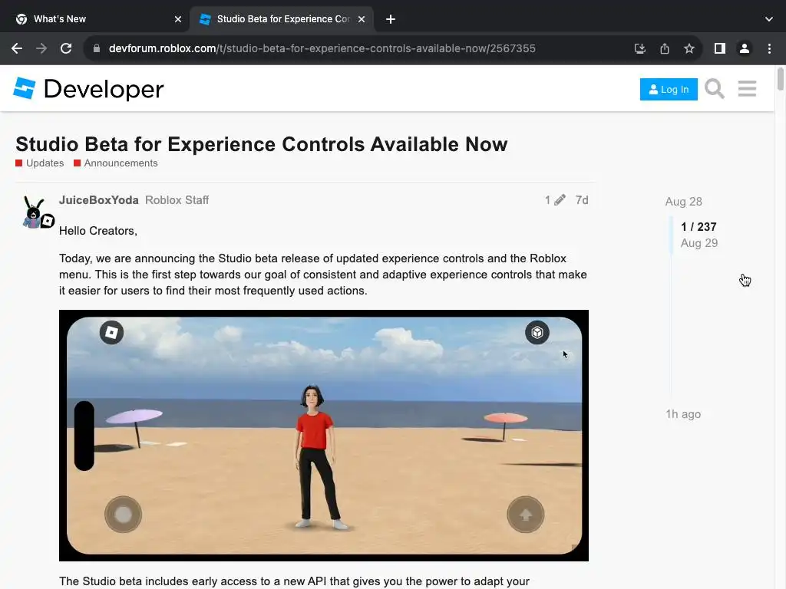This screenshot has width=786, height=589.
Task: Click the page vertical scrollbar thumb
Action: pos(780,79)
